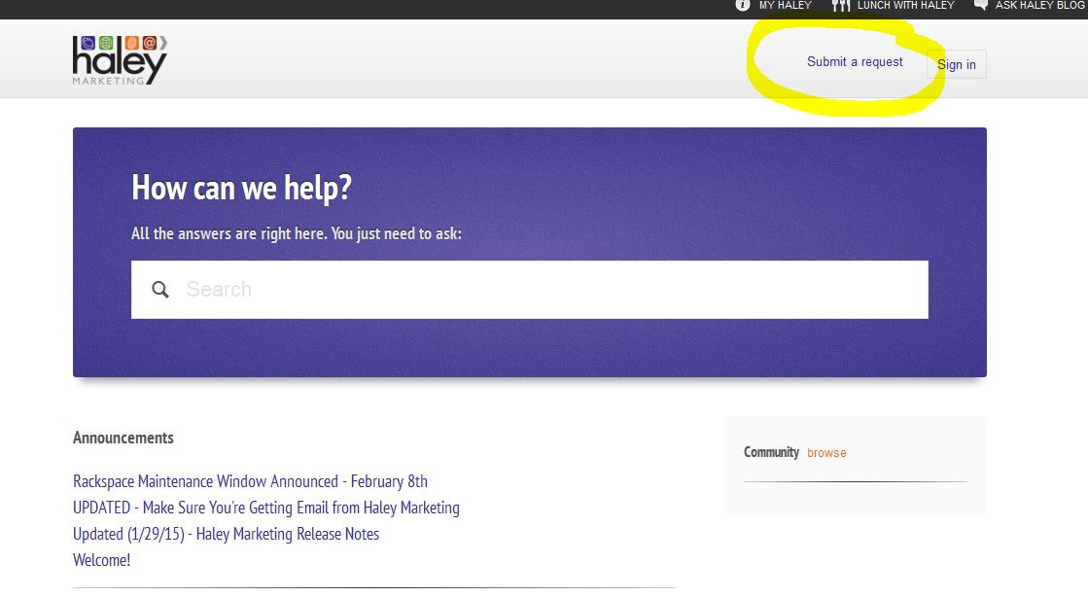The width and height of the screenshot is (1088, 597).
Task: Open the MY HALEY menu item
Action: point(785,6)
